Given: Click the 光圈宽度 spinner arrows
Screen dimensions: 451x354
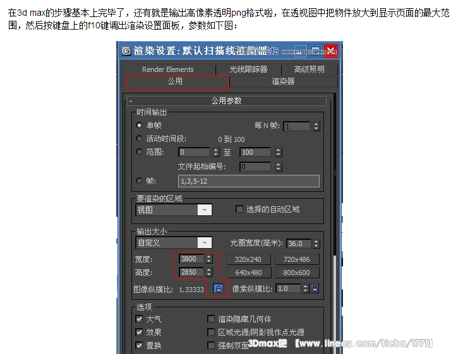Looking at the screenshot, I should (316, 244).
